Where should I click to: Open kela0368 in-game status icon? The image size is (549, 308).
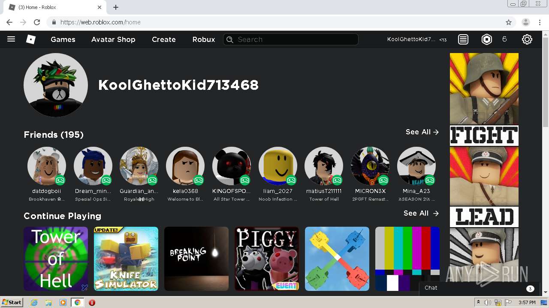pos(198,180)
